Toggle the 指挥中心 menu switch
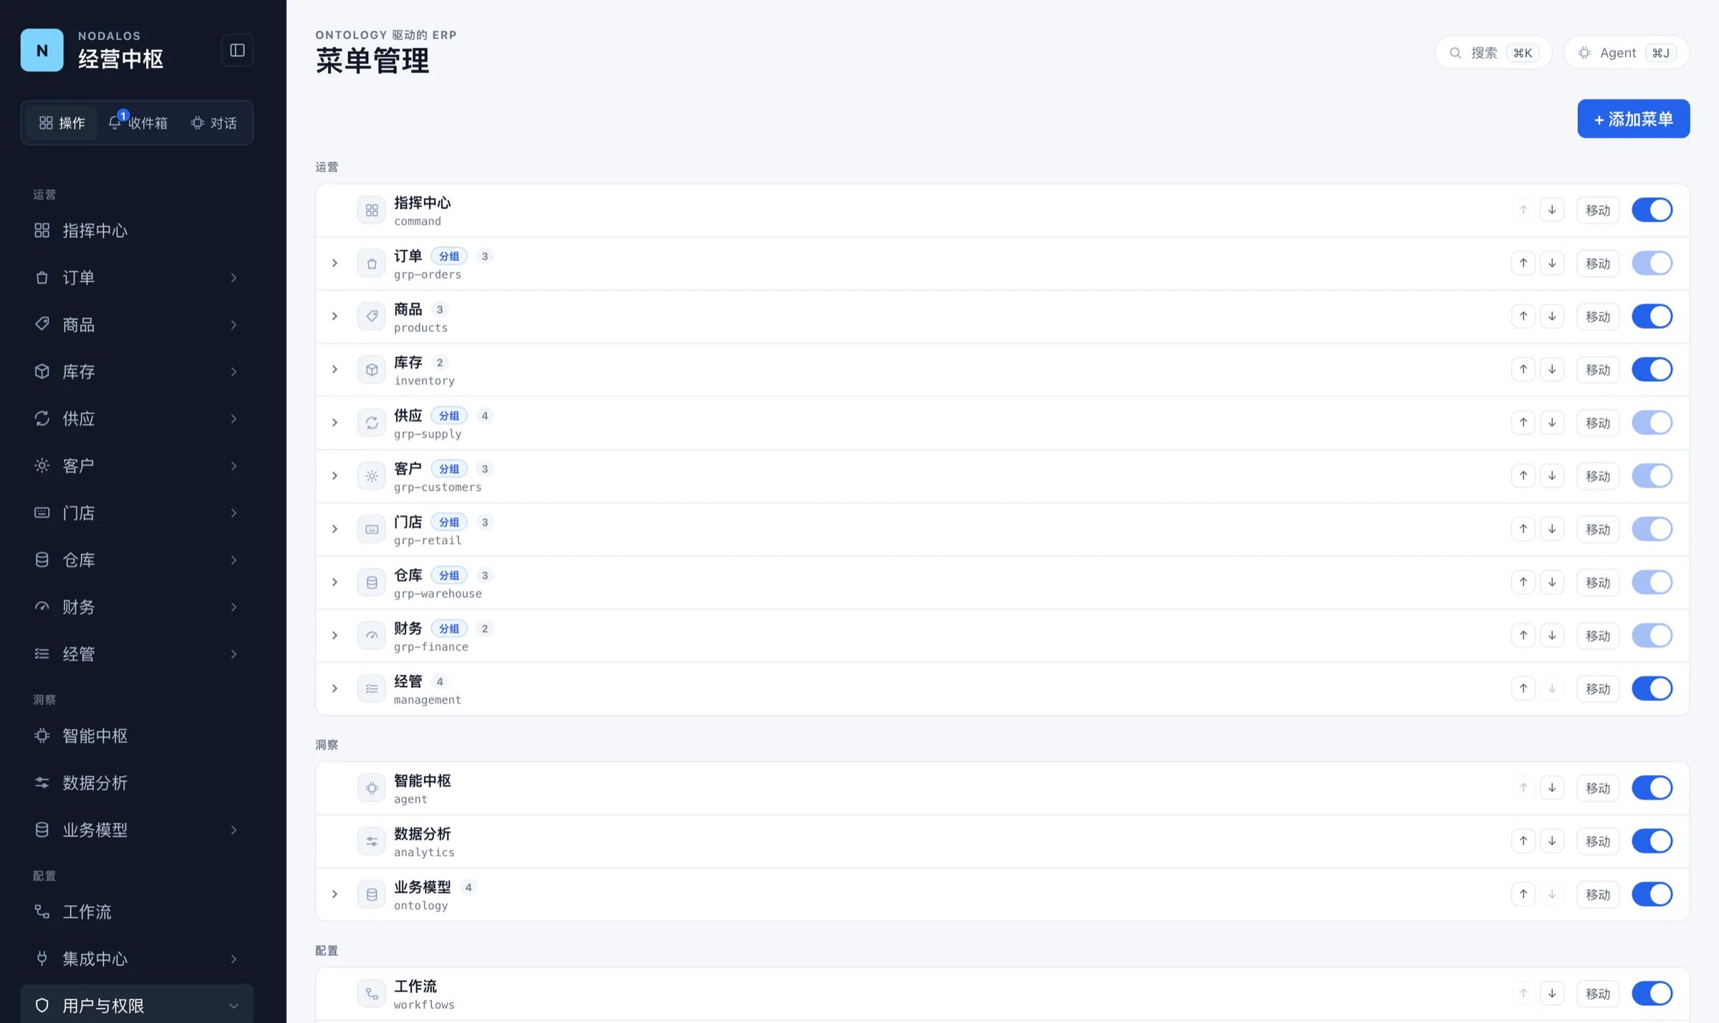 coord(1652,210)
